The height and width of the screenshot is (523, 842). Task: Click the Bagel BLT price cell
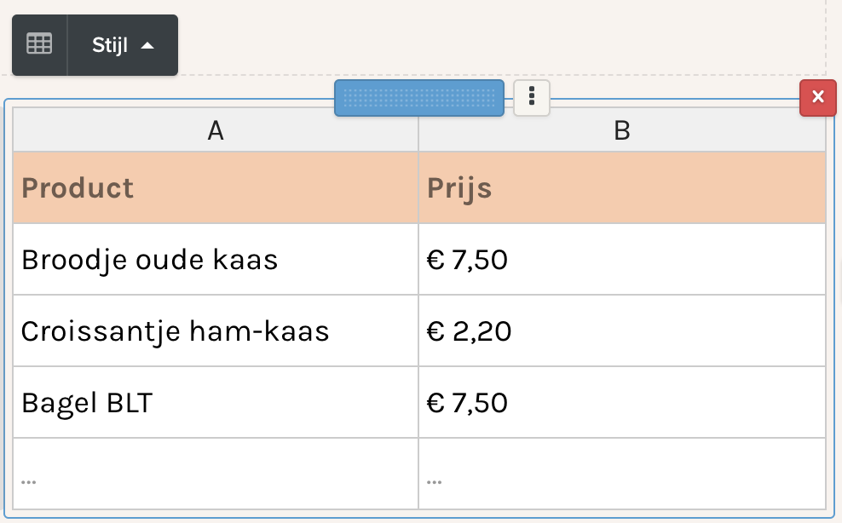[x=622, y=402]
